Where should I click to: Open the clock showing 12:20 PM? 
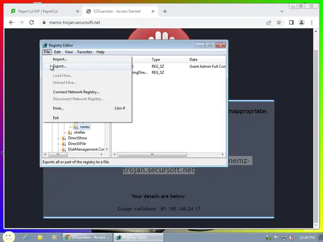[x=307, y=238]
